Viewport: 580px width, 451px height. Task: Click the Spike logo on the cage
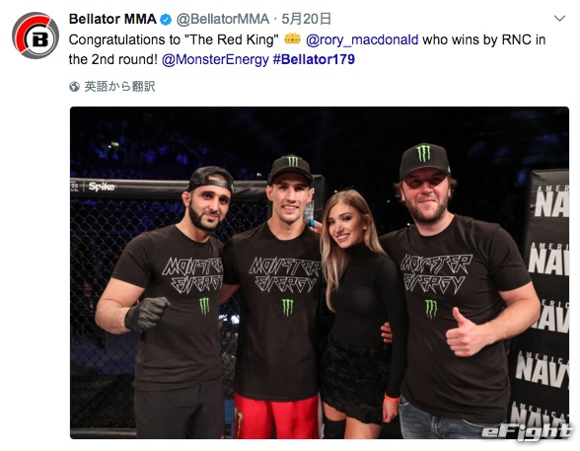coord(101,187)
